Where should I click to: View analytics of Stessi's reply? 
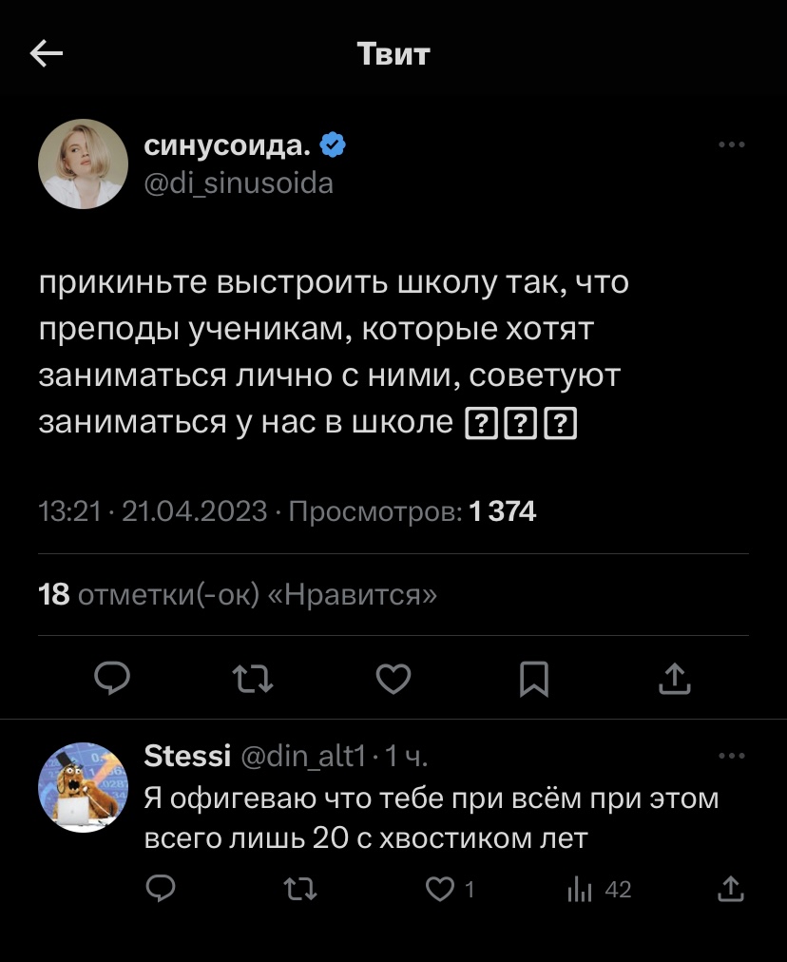coord(580,889)
